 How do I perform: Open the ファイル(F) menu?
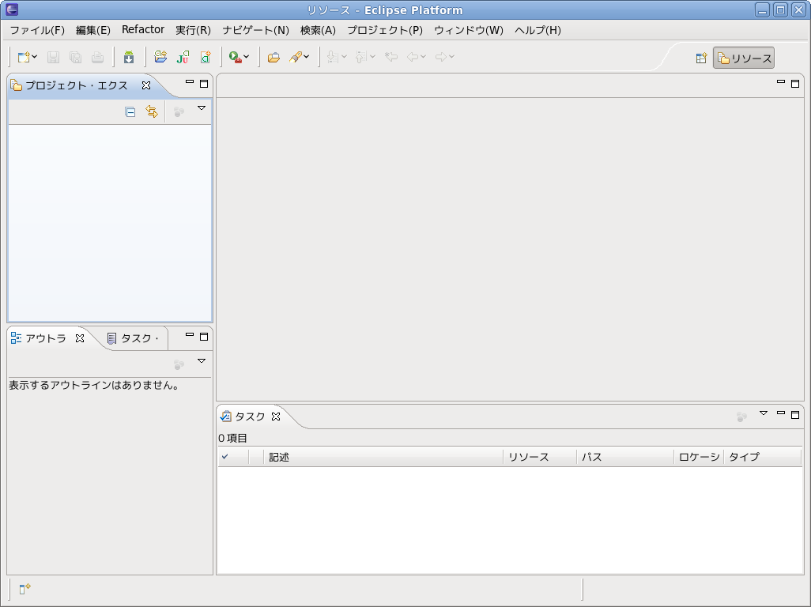pyautogui.click(x=37, y=30)
